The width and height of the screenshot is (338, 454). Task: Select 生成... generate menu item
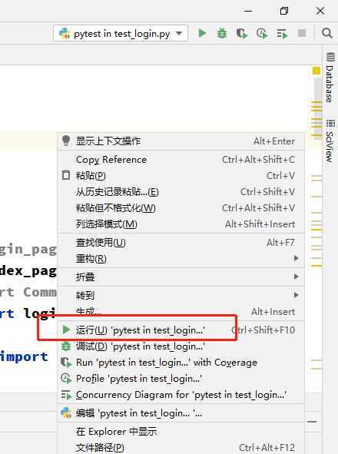point(181,312)
